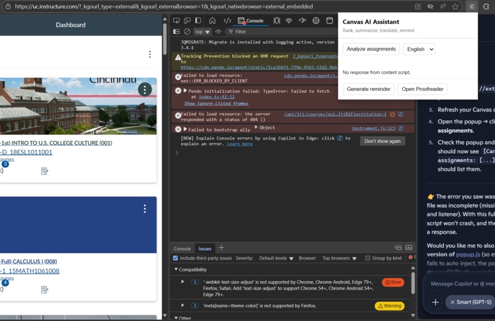Click Copilot explain icon on bootstrap ally error
Screen dimensions: 495x321
click(x=400, y=129)
